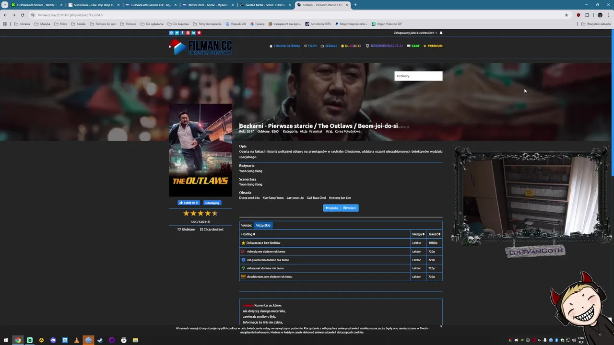Image resolution: width=614 pixels, height=345 pixels.
Task: Switch to the LustVanGoth Stream tab
Action: pos(37,5)
